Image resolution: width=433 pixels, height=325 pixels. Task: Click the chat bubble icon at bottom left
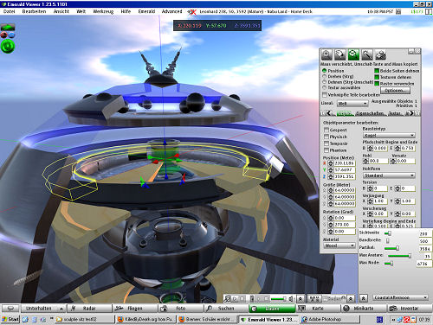10,309
